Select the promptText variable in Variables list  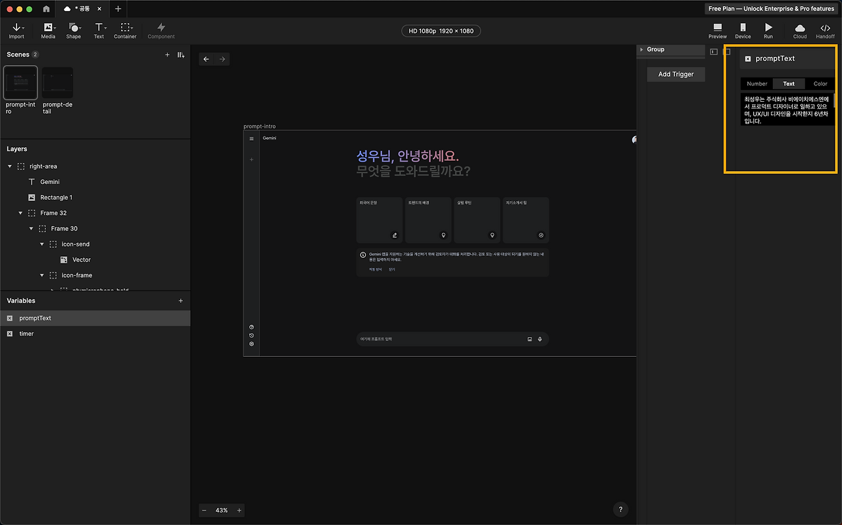pos(95,318)
